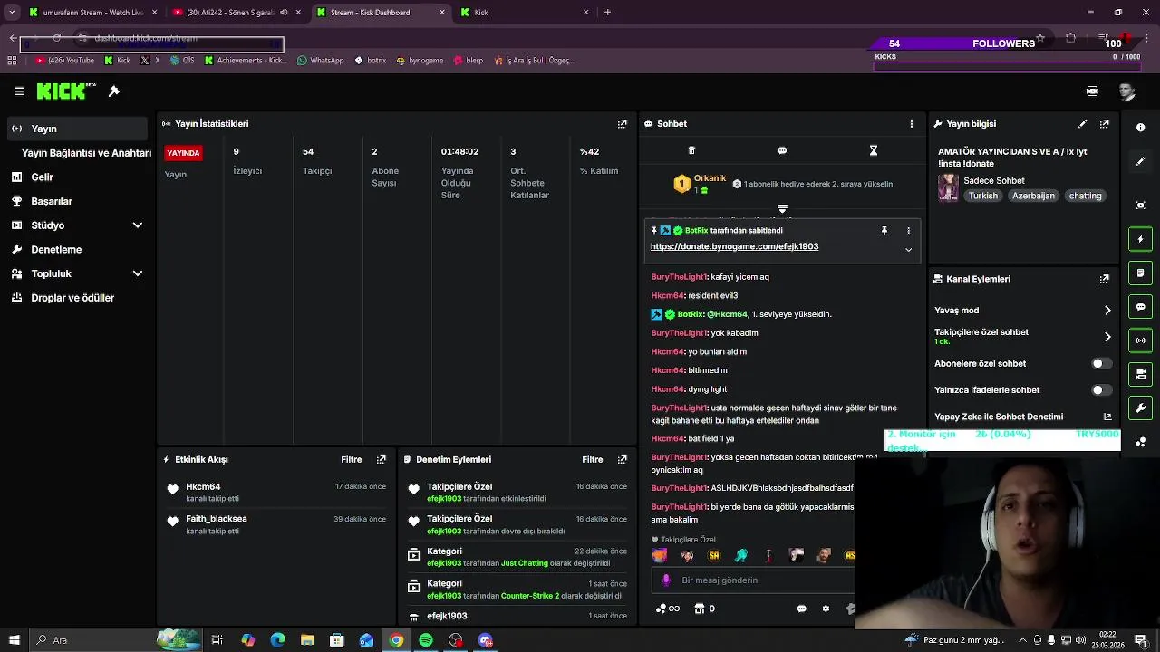Image resolution: width=1160 pixels, height=652 pixels.
Task: Click the speech bubble icon in chat toolbar
Action: 782,150
